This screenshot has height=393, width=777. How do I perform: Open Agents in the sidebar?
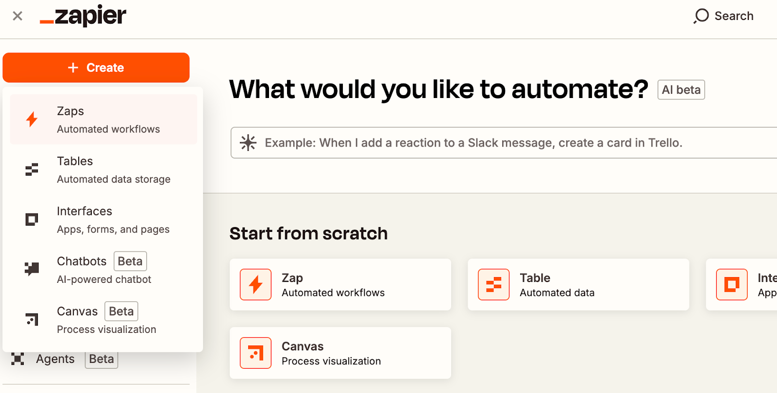coord(55,359)
